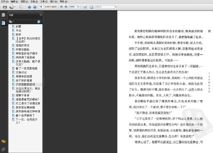Image resolution: width=213 pixels, height=153 pixels.
Task: Select the 版权 bookmark
Action: [18, 35]
